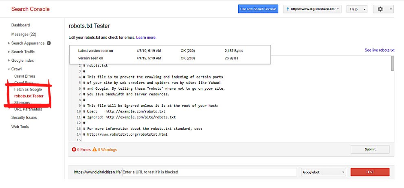Open URL Parameters page
Viewport: 404px width, 188px height.
pos(28,109)
